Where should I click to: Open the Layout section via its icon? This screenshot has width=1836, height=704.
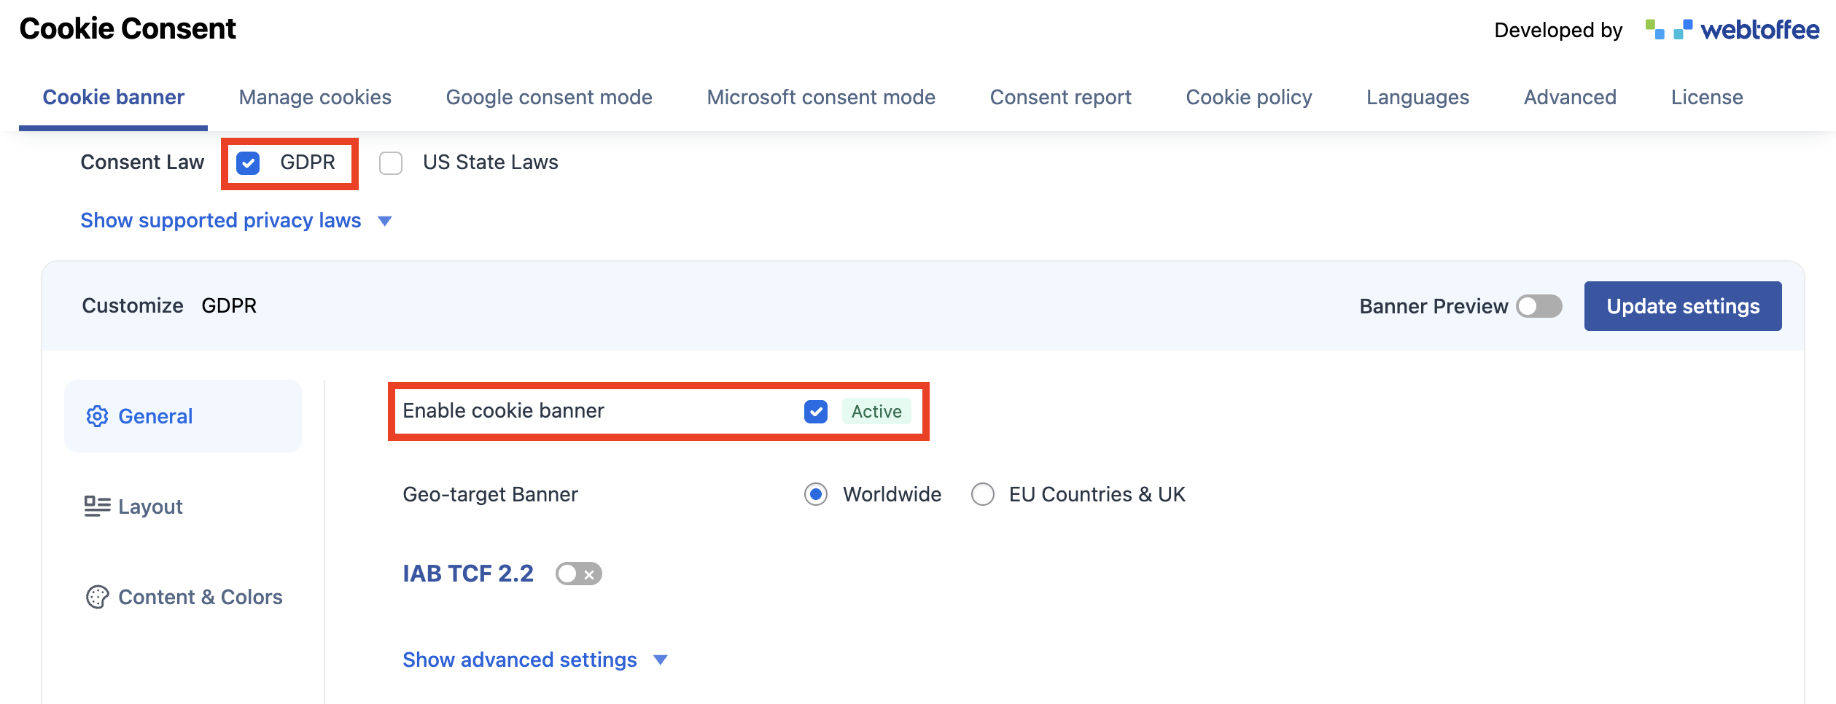point(96,506)
